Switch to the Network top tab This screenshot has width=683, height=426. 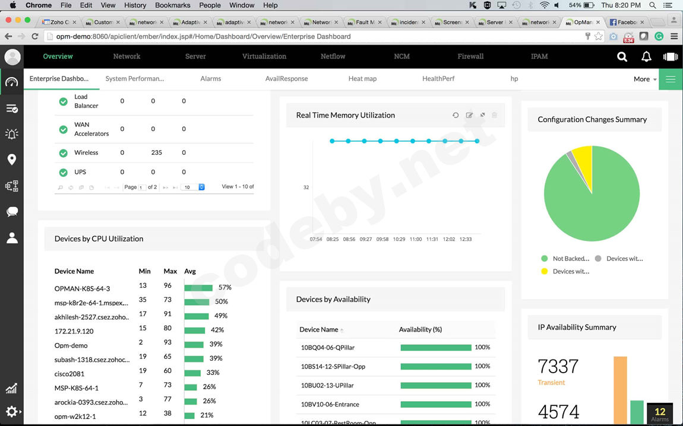(x=127, y=56)
